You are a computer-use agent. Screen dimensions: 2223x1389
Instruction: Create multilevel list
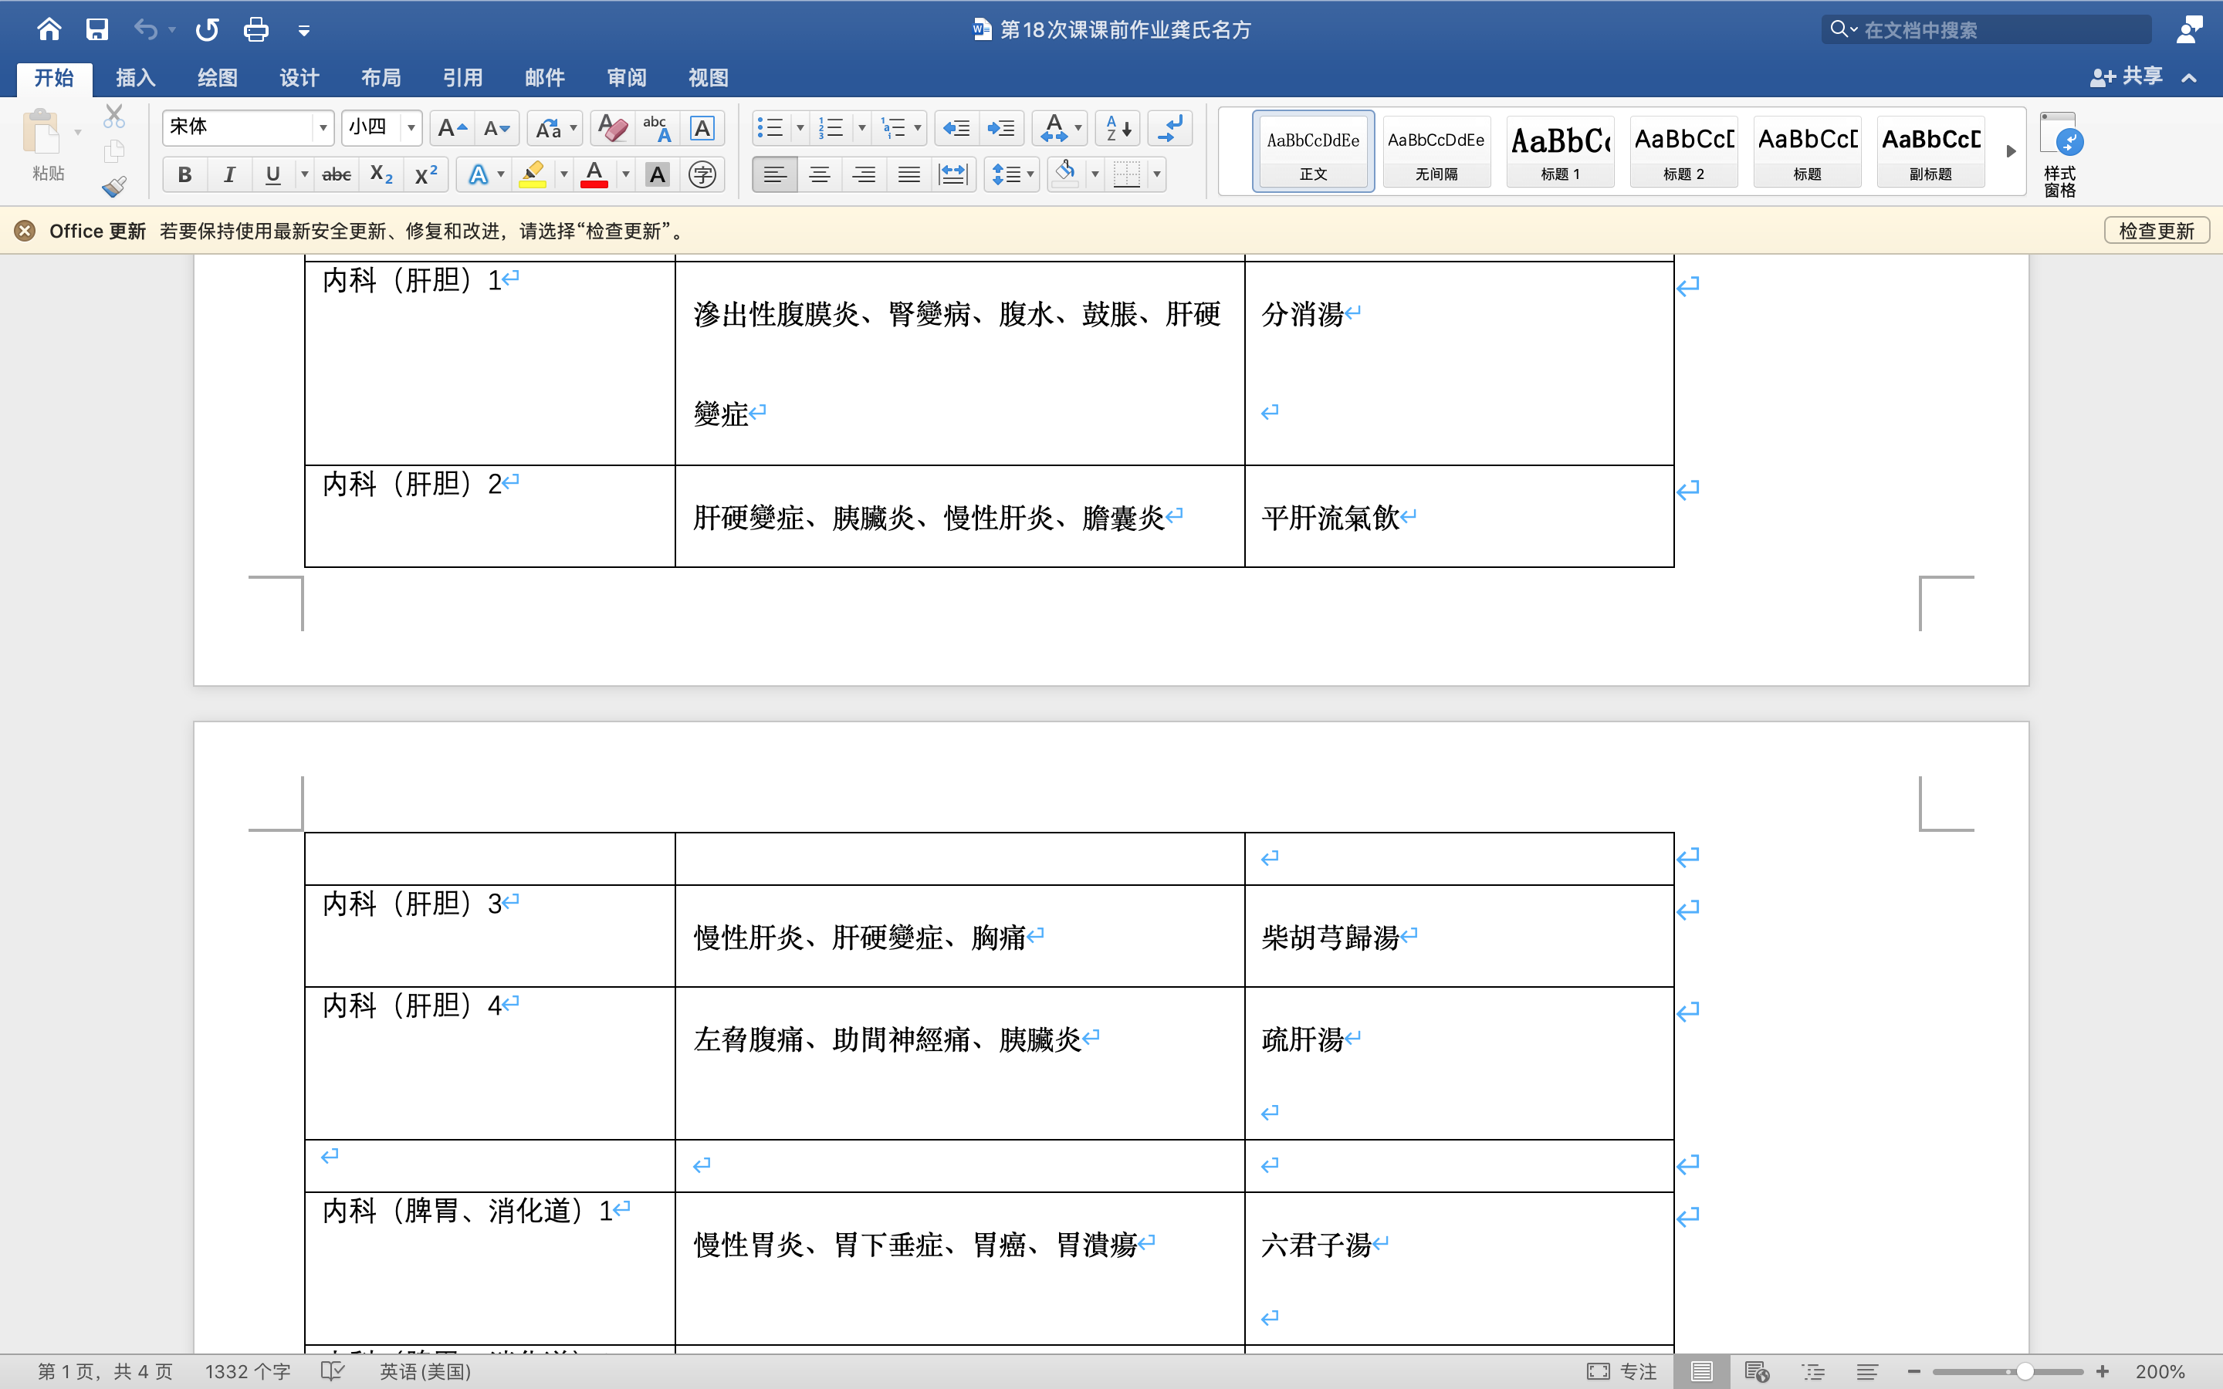(x=893, y=129)
